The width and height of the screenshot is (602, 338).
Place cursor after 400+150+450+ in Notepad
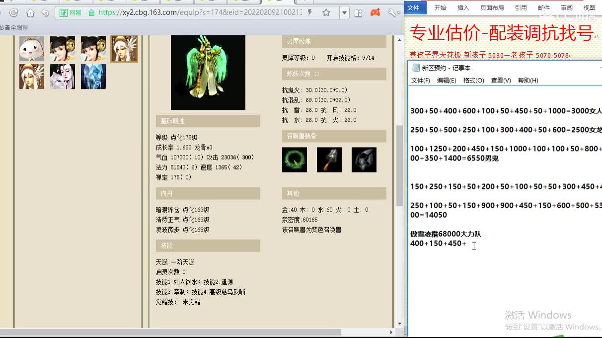click(x=467, y=243)
